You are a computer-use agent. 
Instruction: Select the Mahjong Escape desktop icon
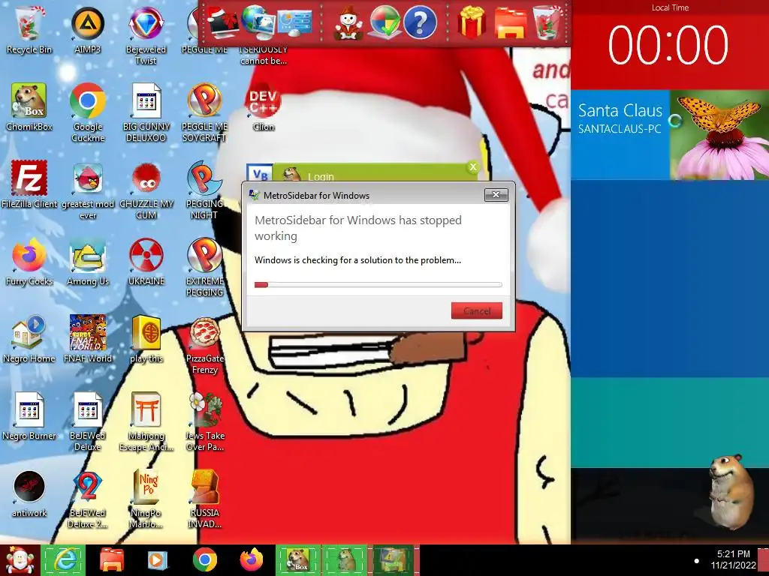[x=146, y=421]
